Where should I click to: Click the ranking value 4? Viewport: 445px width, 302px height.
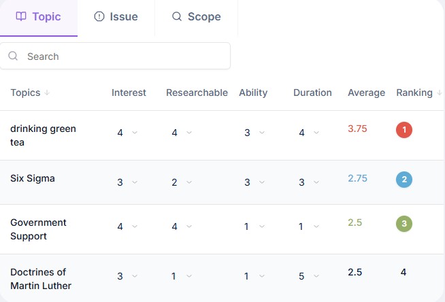(403, 272)
